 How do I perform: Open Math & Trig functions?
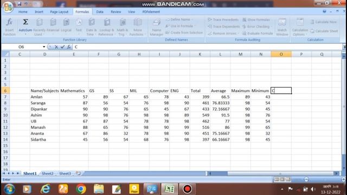tap(123, 27)
